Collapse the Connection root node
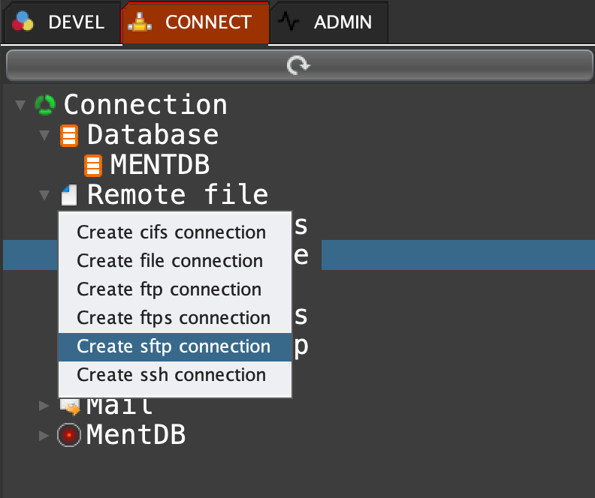The image size is (595, 498). point(20,105)
